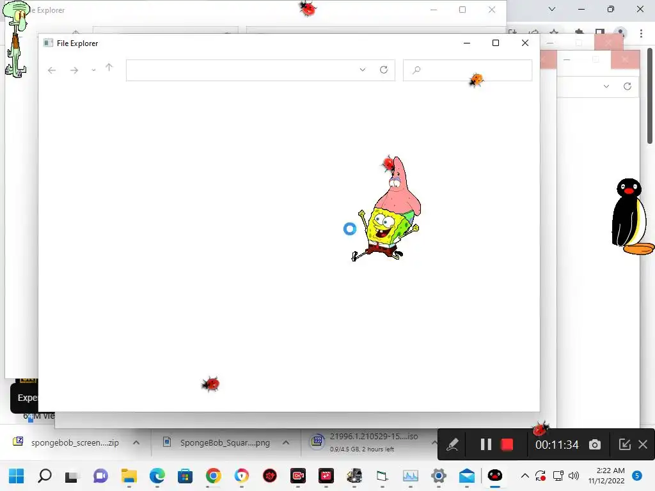Screen dimensions: 655x491
Task: Show hidden system tray icons
Action: pos(525,476)
